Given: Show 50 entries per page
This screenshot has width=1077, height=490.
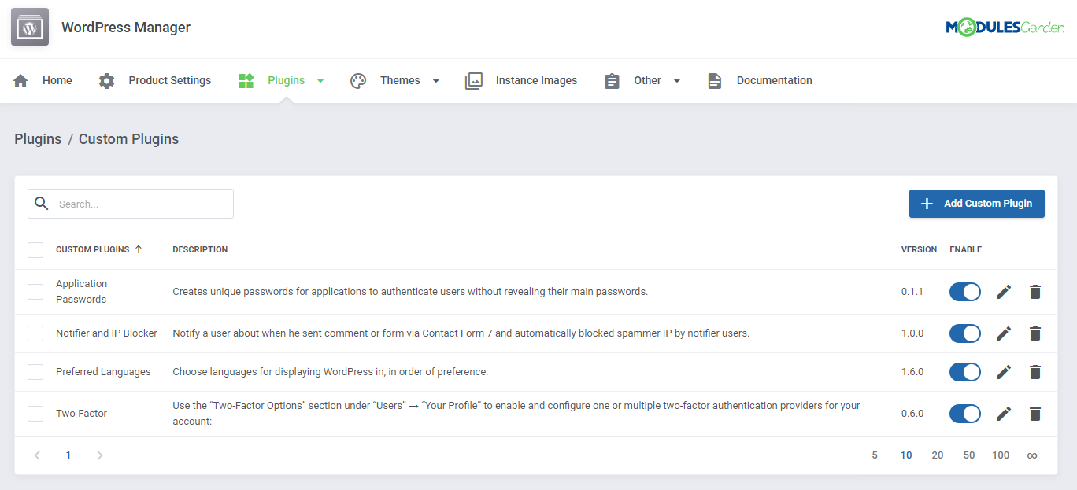Looking at the screenshot, I should (x=969, y=455).
